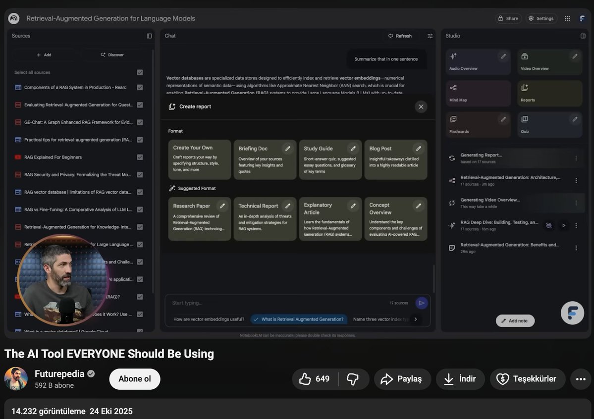Like the video with 649 likes
Viewport: 594px width, 419px height.
pos(315,379)
